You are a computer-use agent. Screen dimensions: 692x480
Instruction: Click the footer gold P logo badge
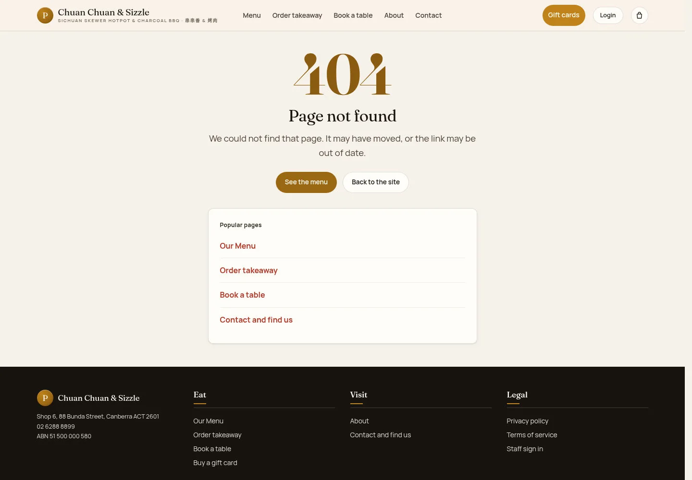45,398
